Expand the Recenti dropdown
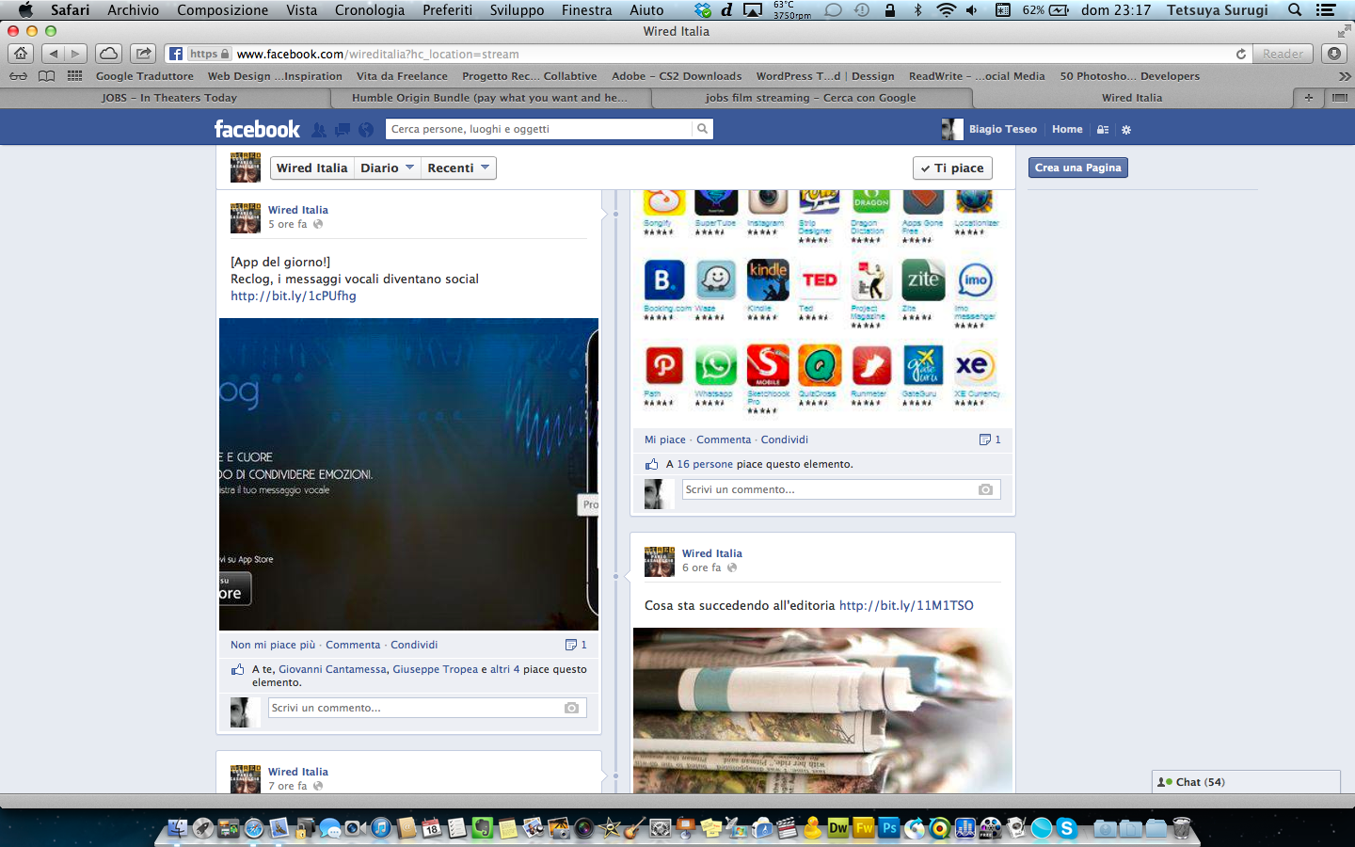Viewport: 1355px width, 847px height. click(x=458, y=168)
